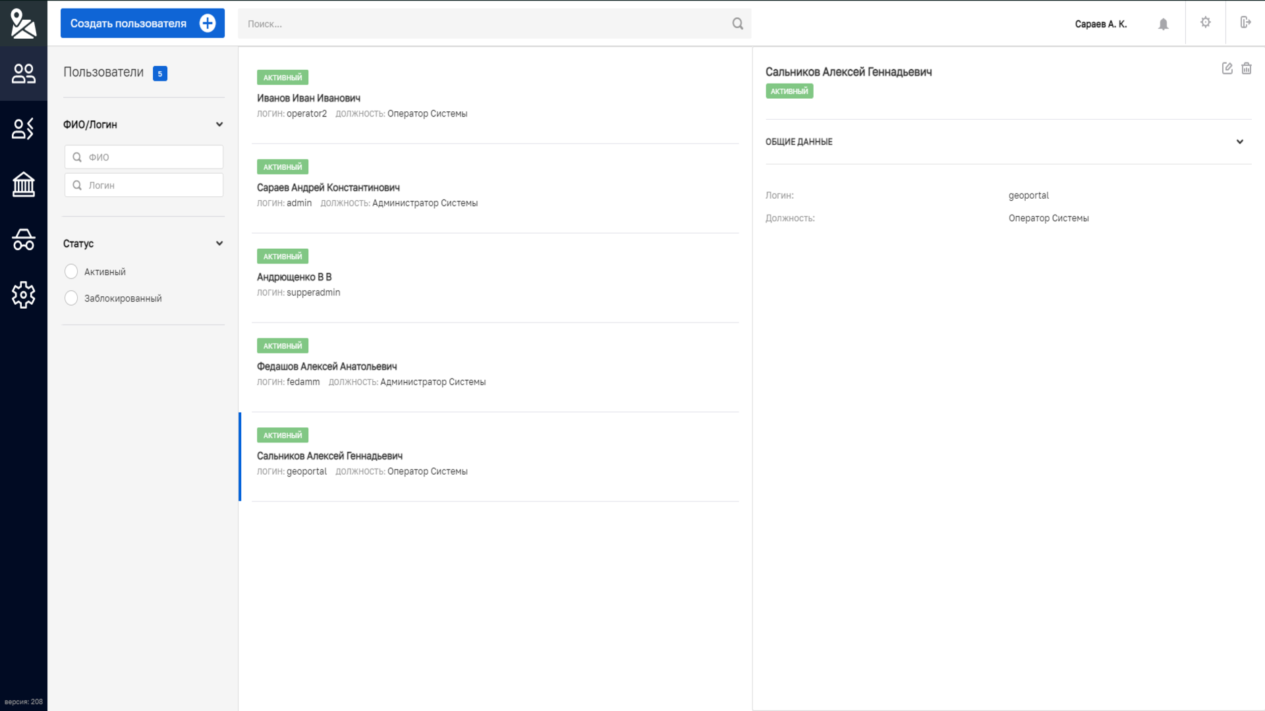This screenshot has height=711, width=1265.
Task: Collapse the ФИО/Логин filter section
Action: 219,124
